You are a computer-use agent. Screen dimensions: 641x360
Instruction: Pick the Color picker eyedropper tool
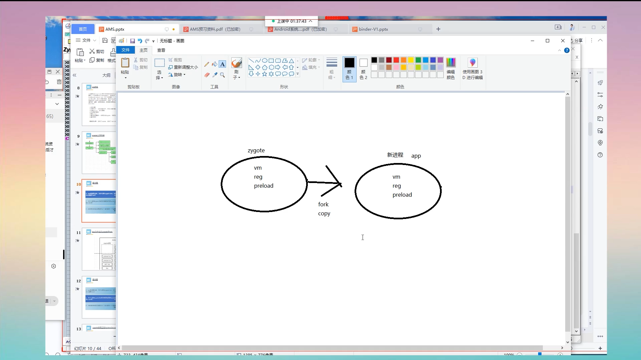tap(215, 75)
